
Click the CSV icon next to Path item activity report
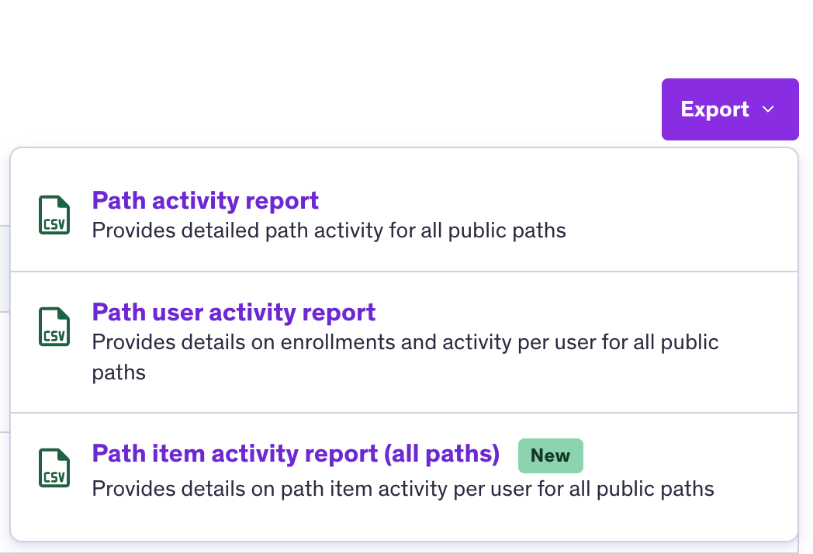[x=54, y=468]
